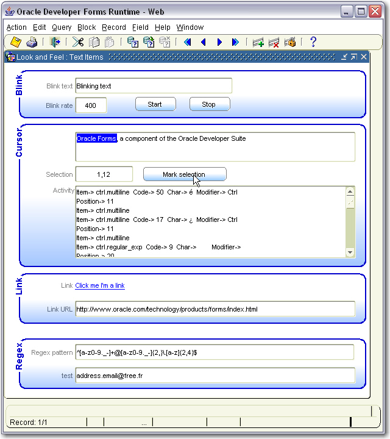Click the Mark selection button
The image size is (390, 439).
point(185,174)
